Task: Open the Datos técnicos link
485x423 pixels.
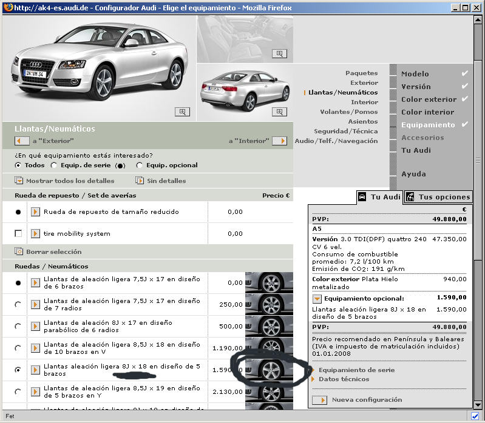Action: pyautogui.click(x=344, y=379)
